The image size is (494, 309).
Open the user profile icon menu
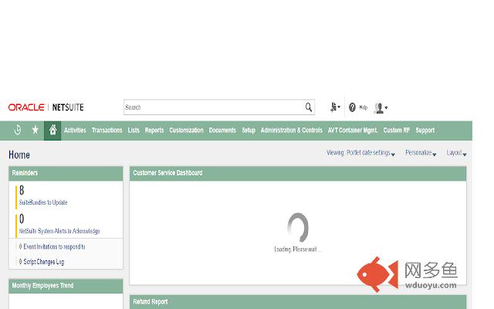(x=381, y=108)
